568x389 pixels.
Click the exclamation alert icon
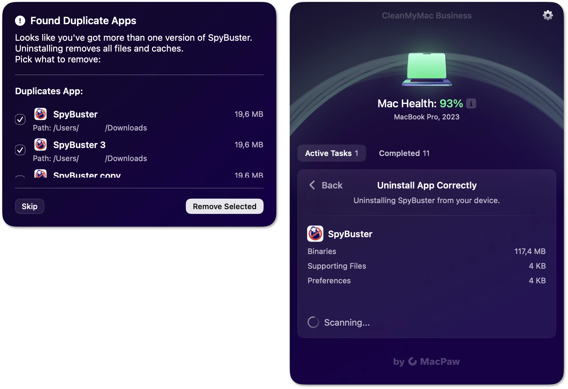pos(20,21)
